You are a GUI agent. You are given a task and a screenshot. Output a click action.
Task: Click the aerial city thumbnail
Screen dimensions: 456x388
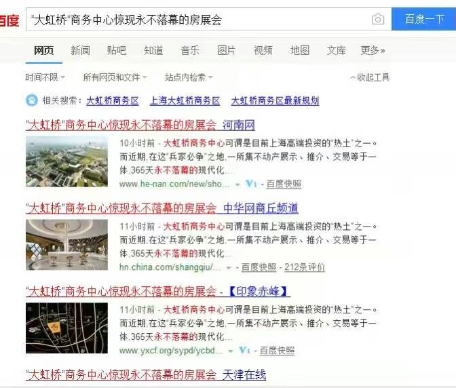point(66,161)
